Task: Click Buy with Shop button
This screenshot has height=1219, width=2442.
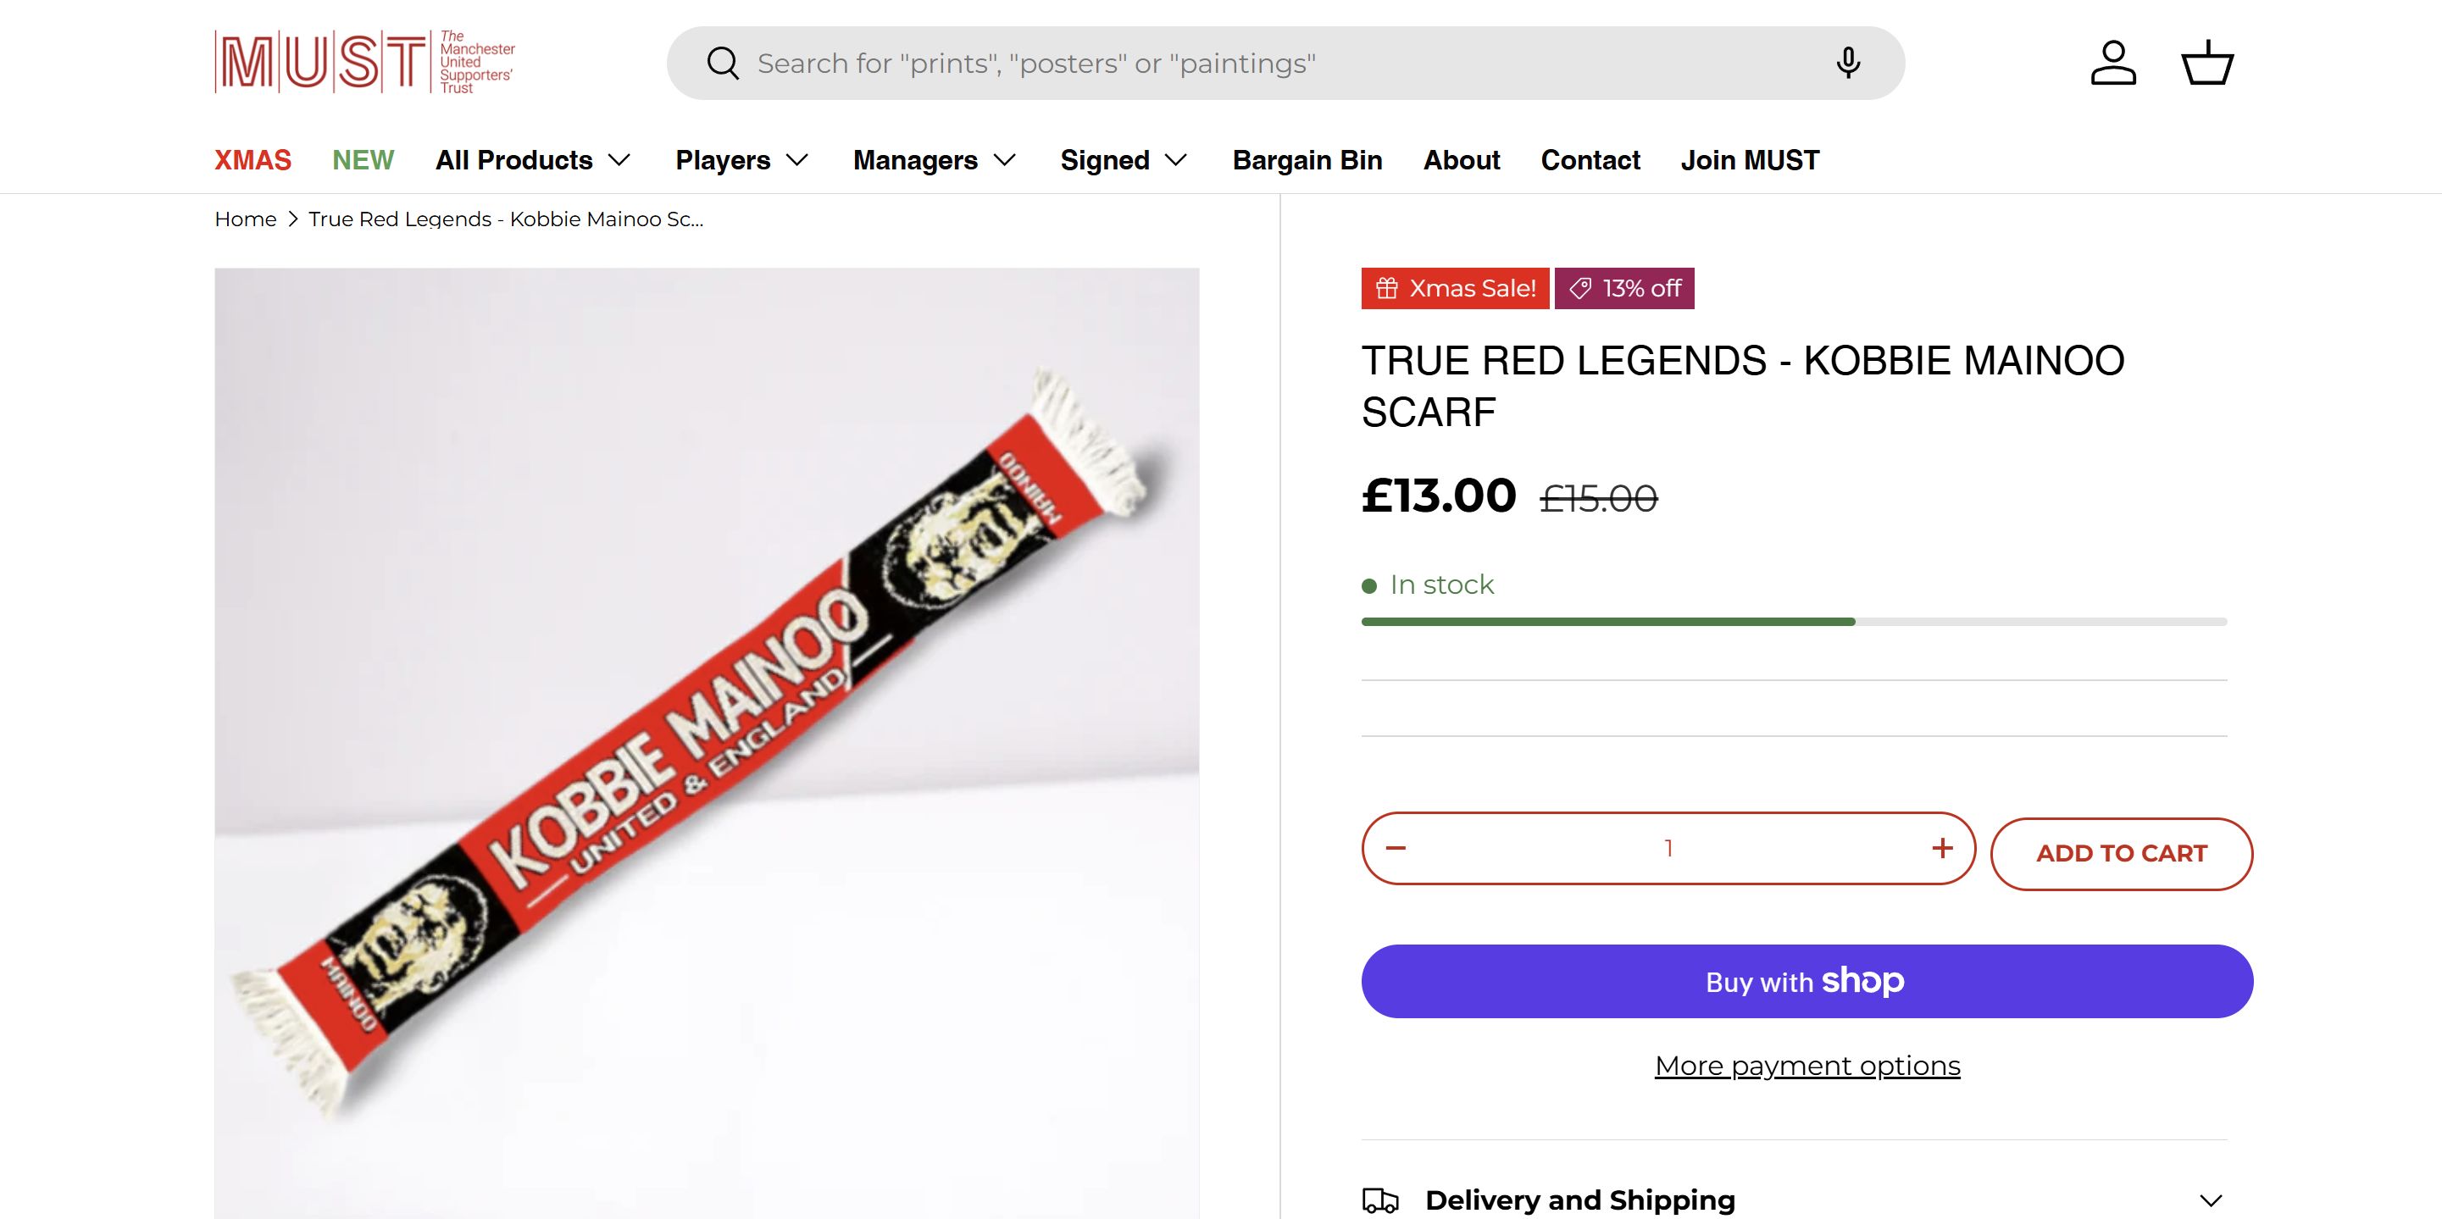Action: 1807,981
